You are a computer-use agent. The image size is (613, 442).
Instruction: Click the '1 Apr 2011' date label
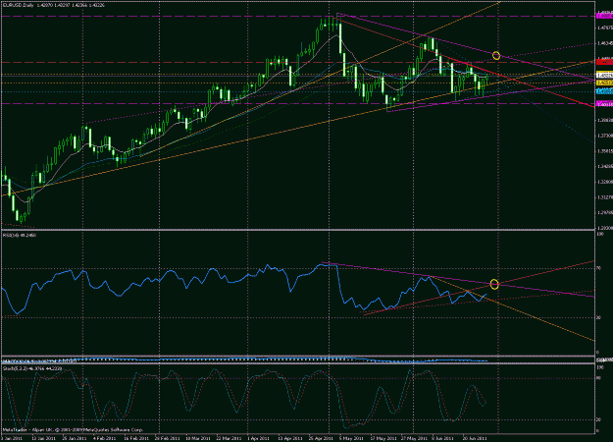click(x=258, y=438)
